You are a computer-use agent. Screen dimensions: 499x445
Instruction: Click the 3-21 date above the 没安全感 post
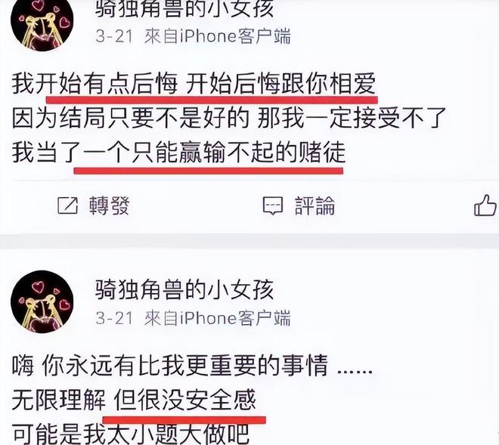click(x=114, y=318)
